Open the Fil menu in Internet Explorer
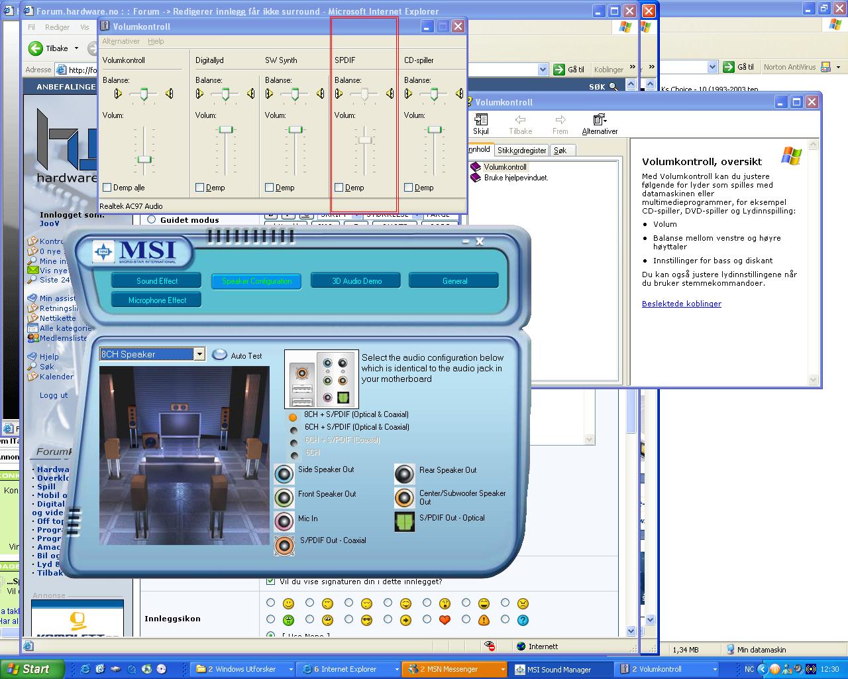Screen dimensions: 848x679 [31, 27]
